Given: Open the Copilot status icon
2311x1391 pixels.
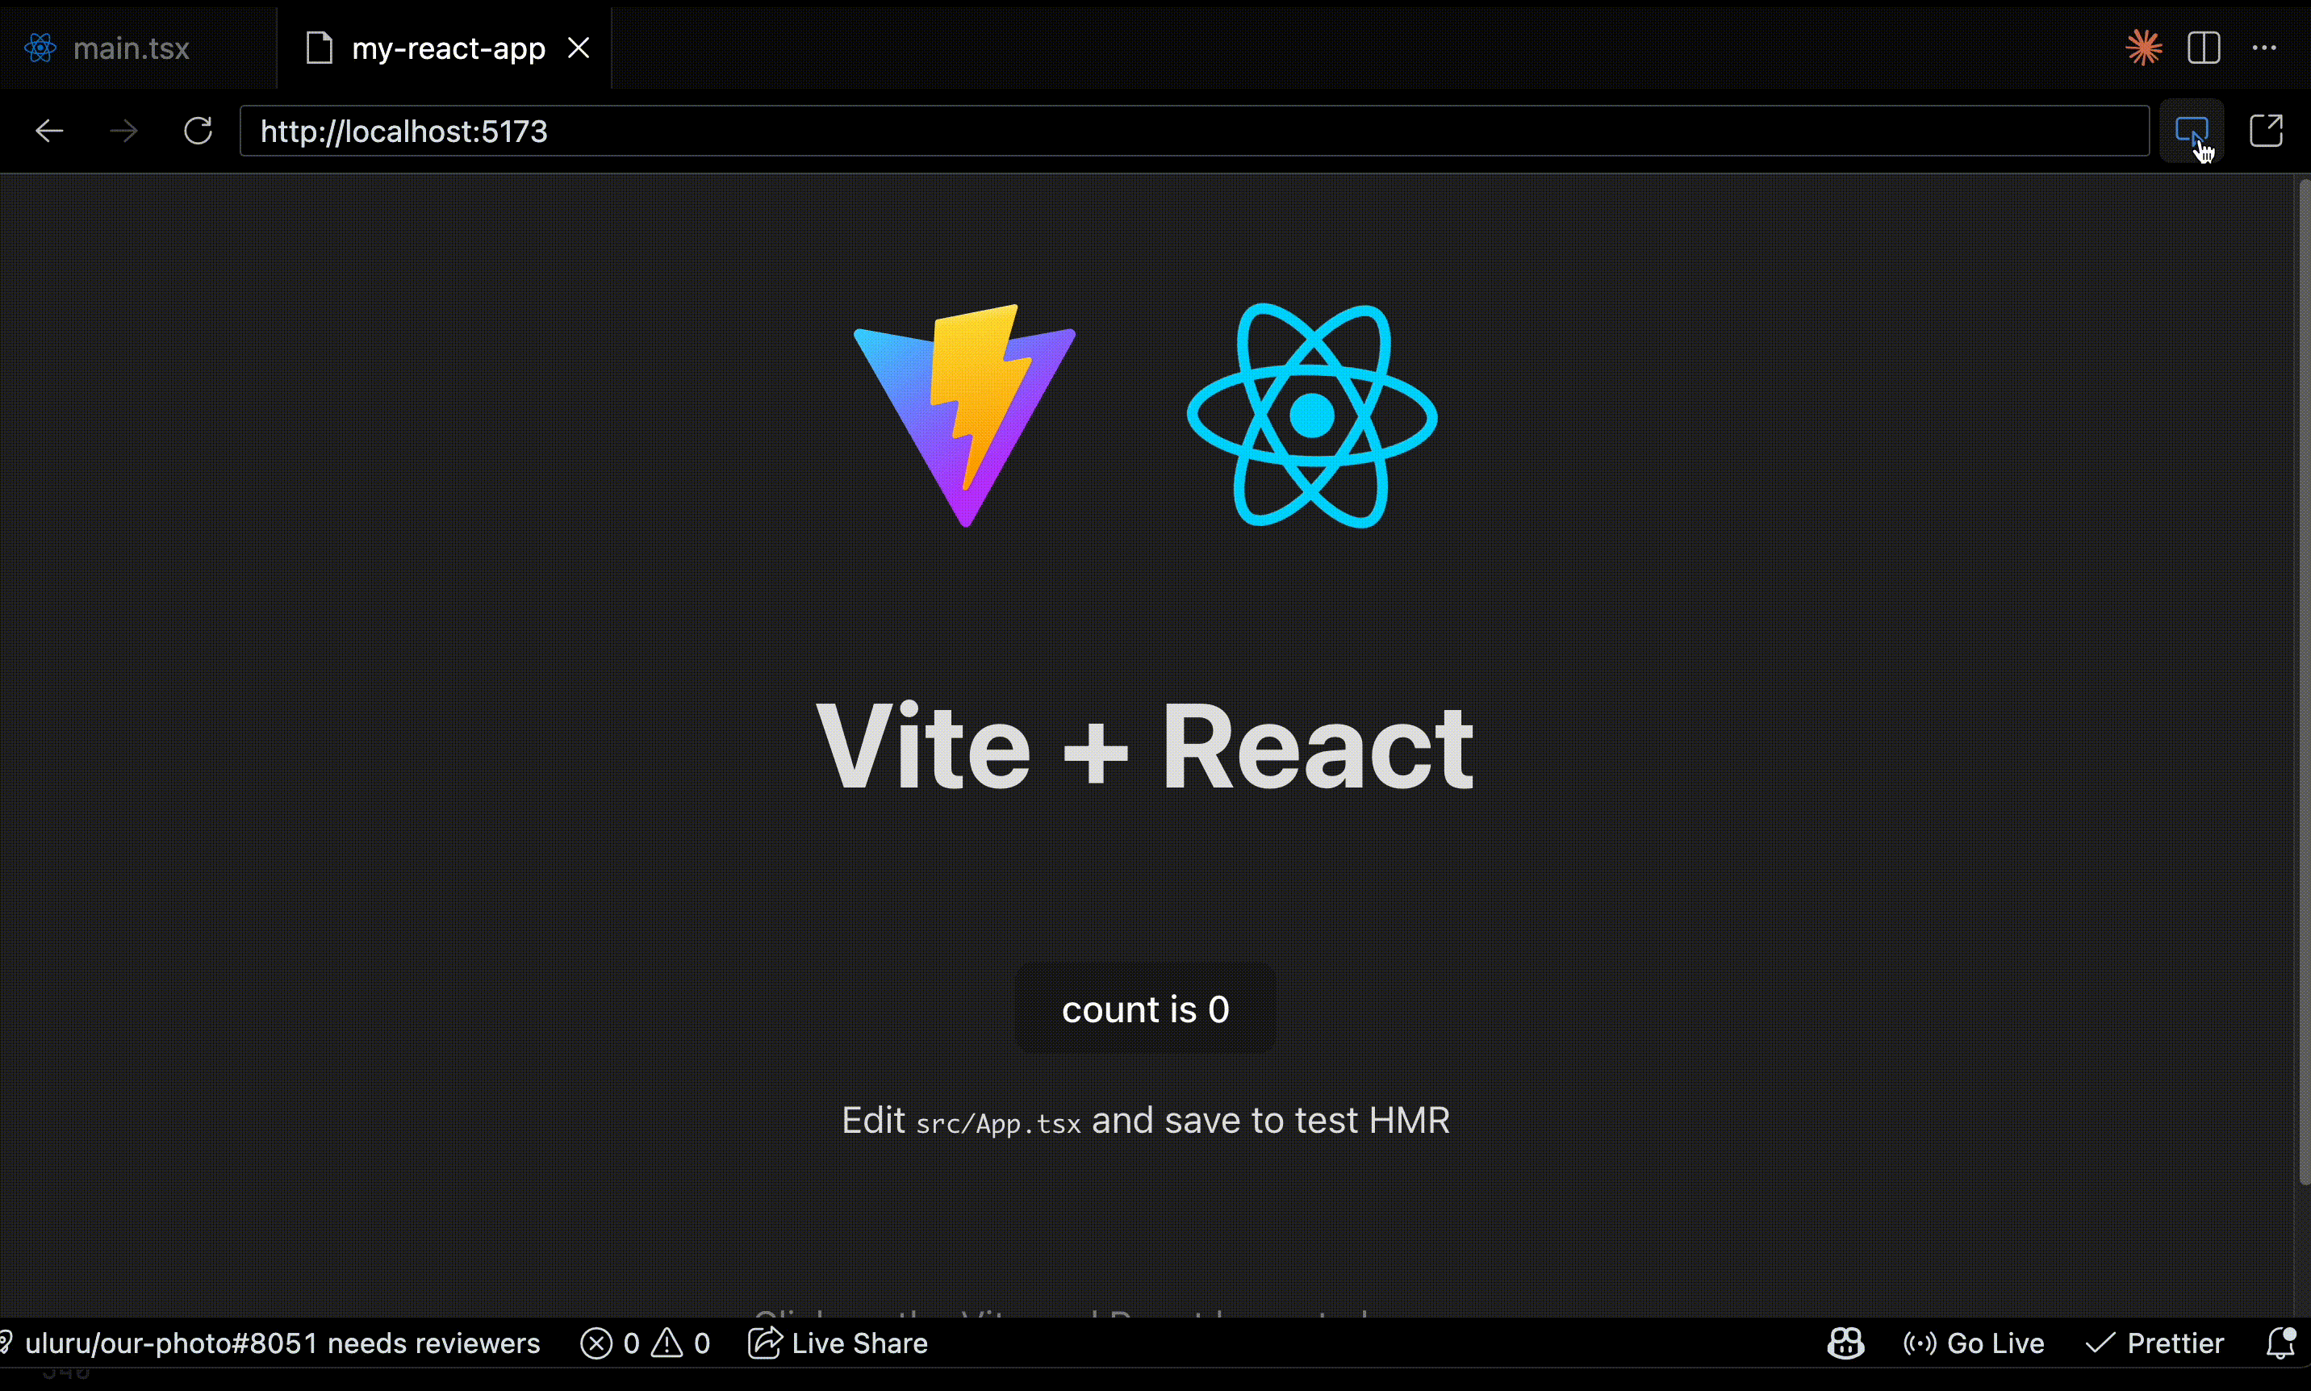Looking at the screenshot, I should pos(1845,1343).
